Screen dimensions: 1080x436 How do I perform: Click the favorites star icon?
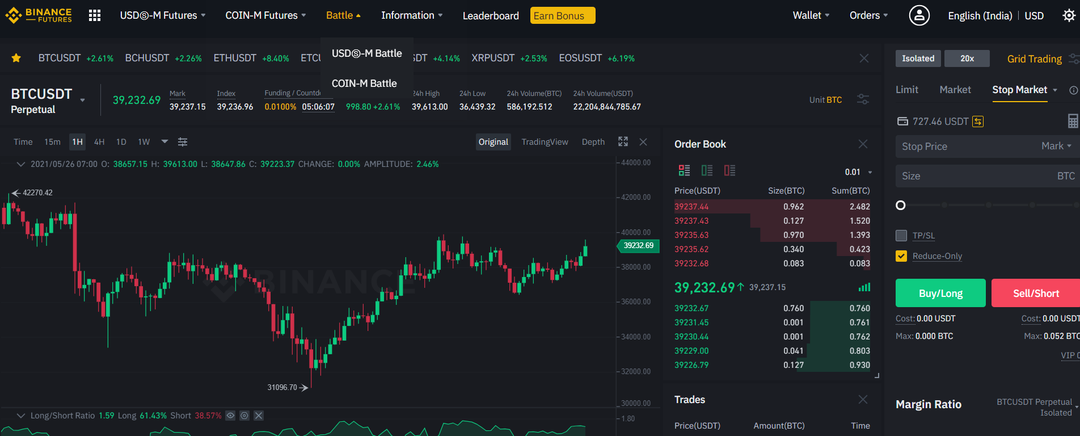16,58
